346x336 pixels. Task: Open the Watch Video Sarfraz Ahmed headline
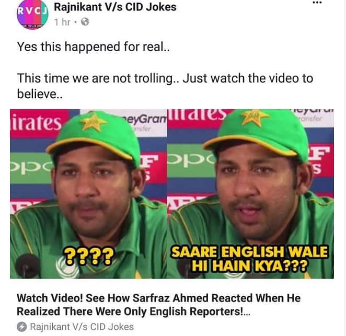(159, 305)
